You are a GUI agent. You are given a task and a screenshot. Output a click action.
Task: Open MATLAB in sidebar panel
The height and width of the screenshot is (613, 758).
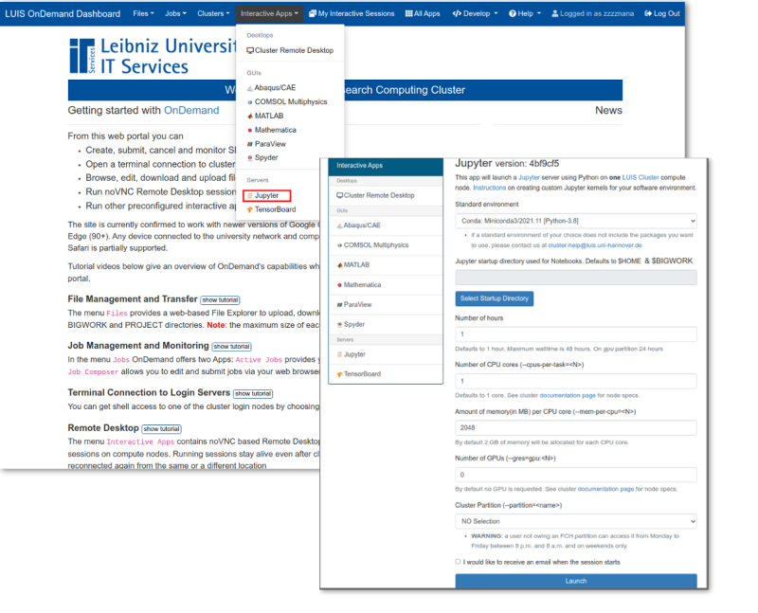[x=386, y=265]
